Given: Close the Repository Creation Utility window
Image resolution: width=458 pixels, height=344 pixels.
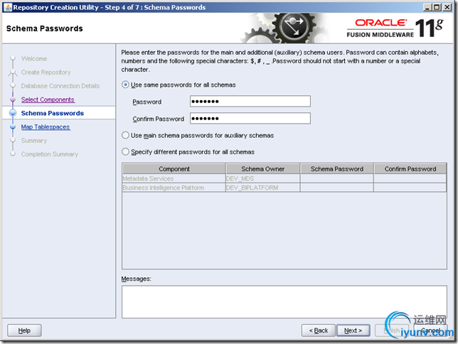Looking at the screenshot, I should click(x=447, y=7).
